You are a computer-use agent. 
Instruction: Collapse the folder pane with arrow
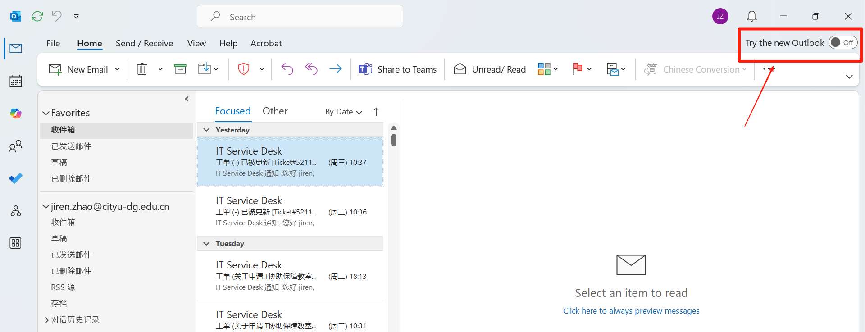187,99
